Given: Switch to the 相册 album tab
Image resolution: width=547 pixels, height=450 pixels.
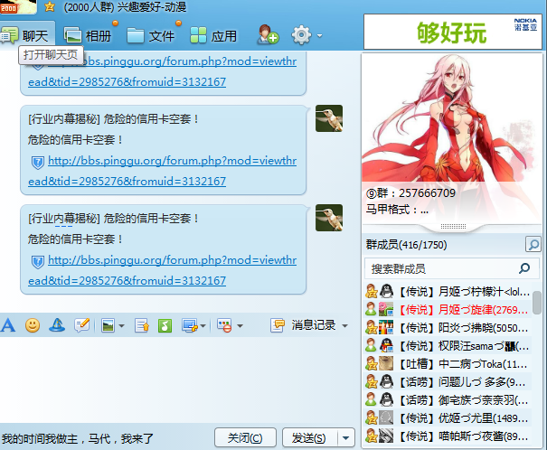Looking at the screenshot, I should 88,35.
